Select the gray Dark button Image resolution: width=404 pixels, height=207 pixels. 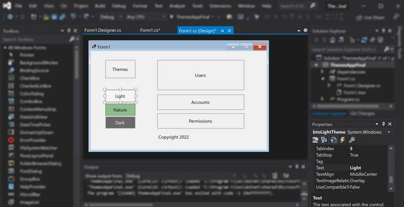120,123
